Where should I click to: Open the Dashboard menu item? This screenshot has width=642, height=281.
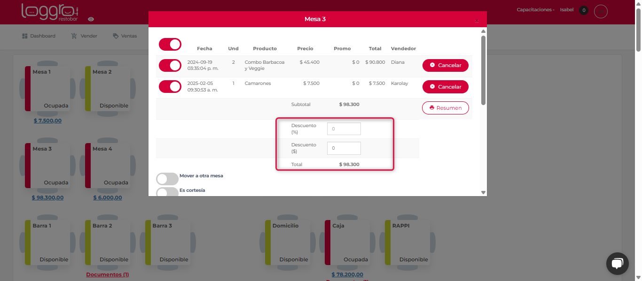click(x=39, y=36)
